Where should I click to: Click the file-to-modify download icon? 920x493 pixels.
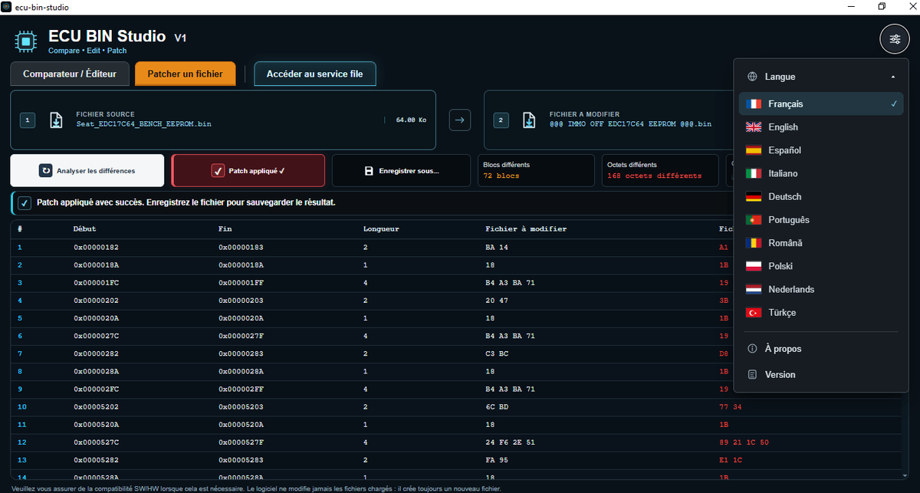coord(530,120)
